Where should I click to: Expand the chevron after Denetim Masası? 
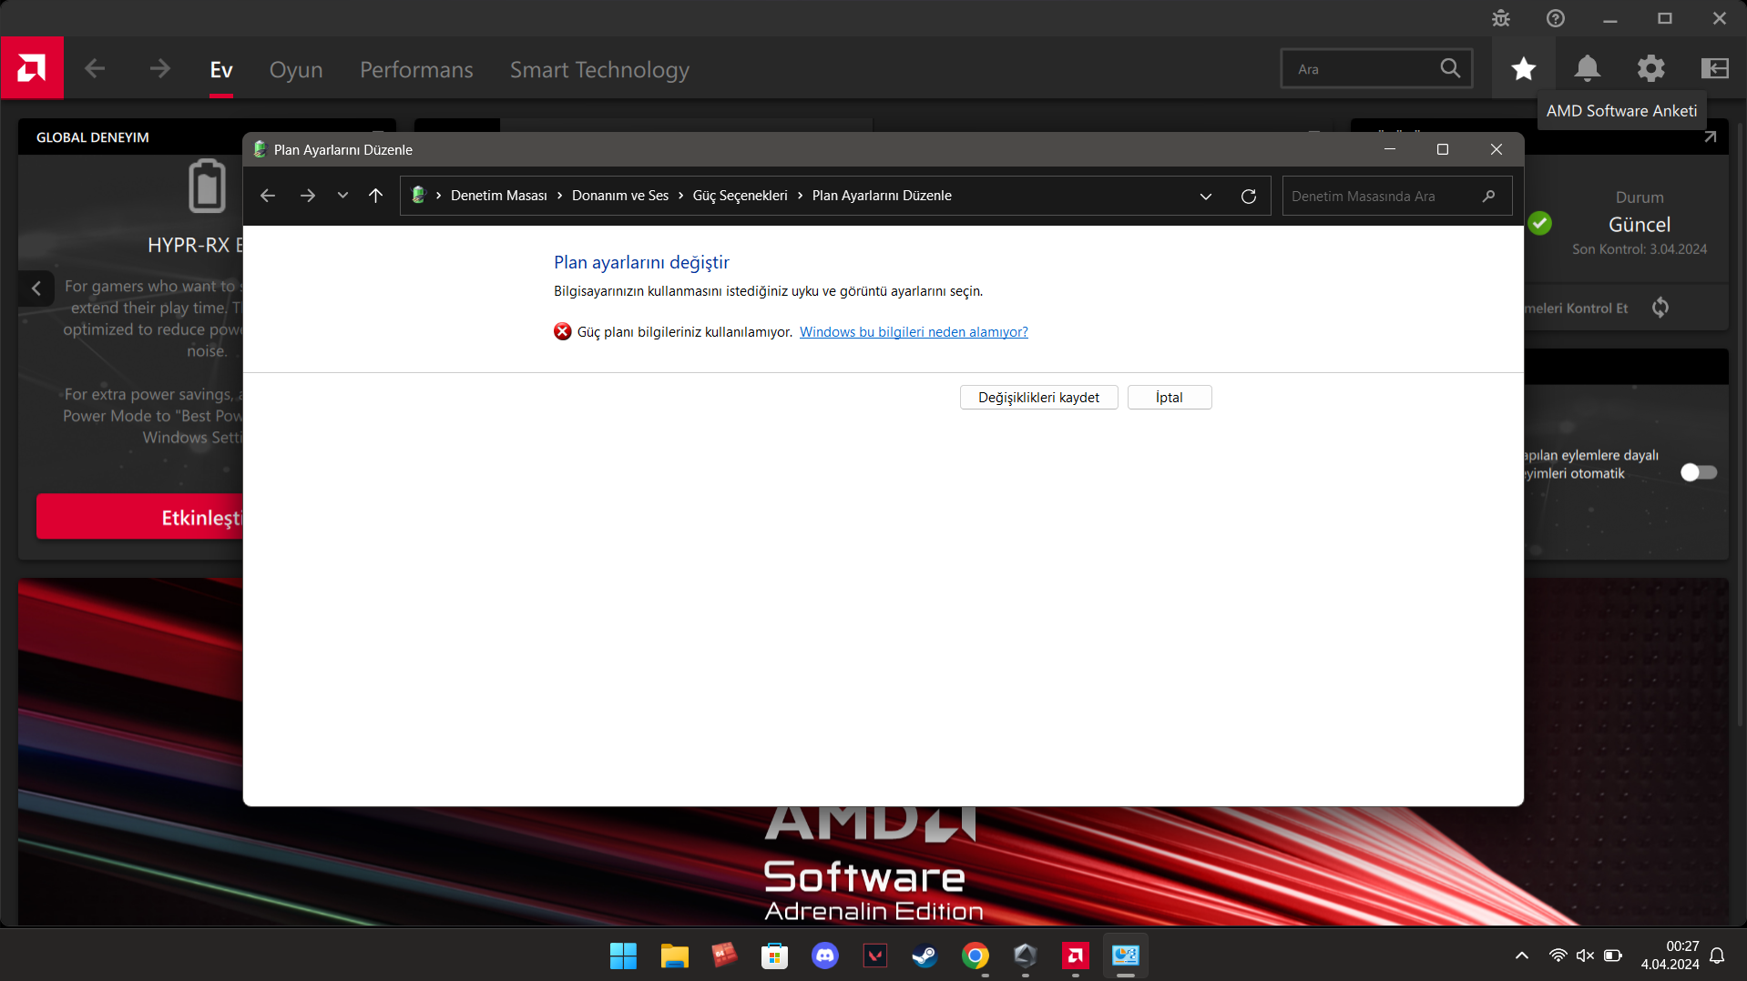point(560,196)
